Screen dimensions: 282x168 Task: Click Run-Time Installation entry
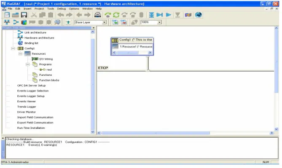click(x=31, y=128)
